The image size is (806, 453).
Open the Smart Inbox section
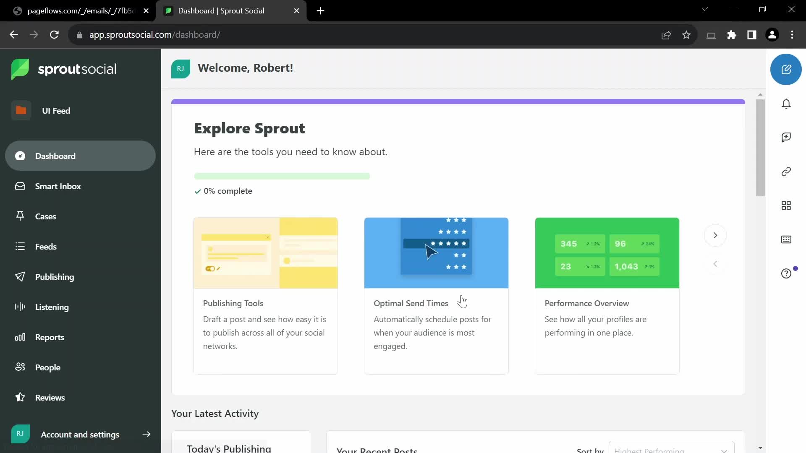[58, 186]
